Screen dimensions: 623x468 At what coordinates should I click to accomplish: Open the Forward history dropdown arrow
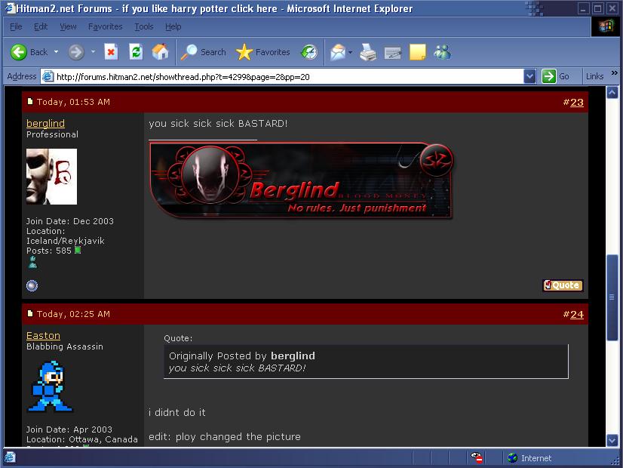point(93,51)
